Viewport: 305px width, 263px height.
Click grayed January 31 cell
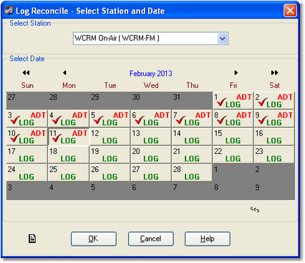pyautogui.click(x=192, y=100)
